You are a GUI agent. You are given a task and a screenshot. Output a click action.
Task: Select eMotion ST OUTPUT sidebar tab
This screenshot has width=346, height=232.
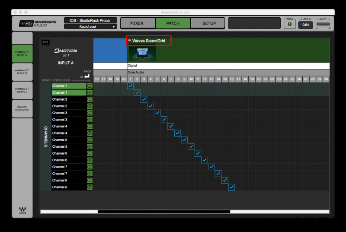[x=22, y=90]
